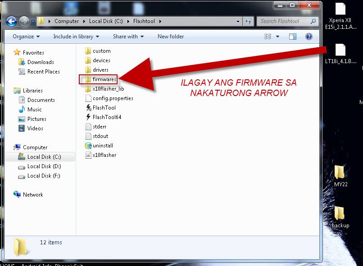
Task: Open the Videos library
Action: 31,128
